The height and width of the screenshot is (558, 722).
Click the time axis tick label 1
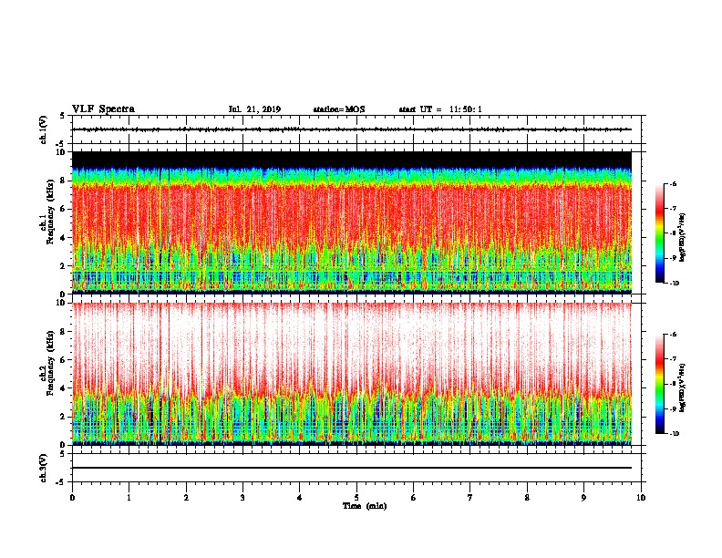point(129,498)
